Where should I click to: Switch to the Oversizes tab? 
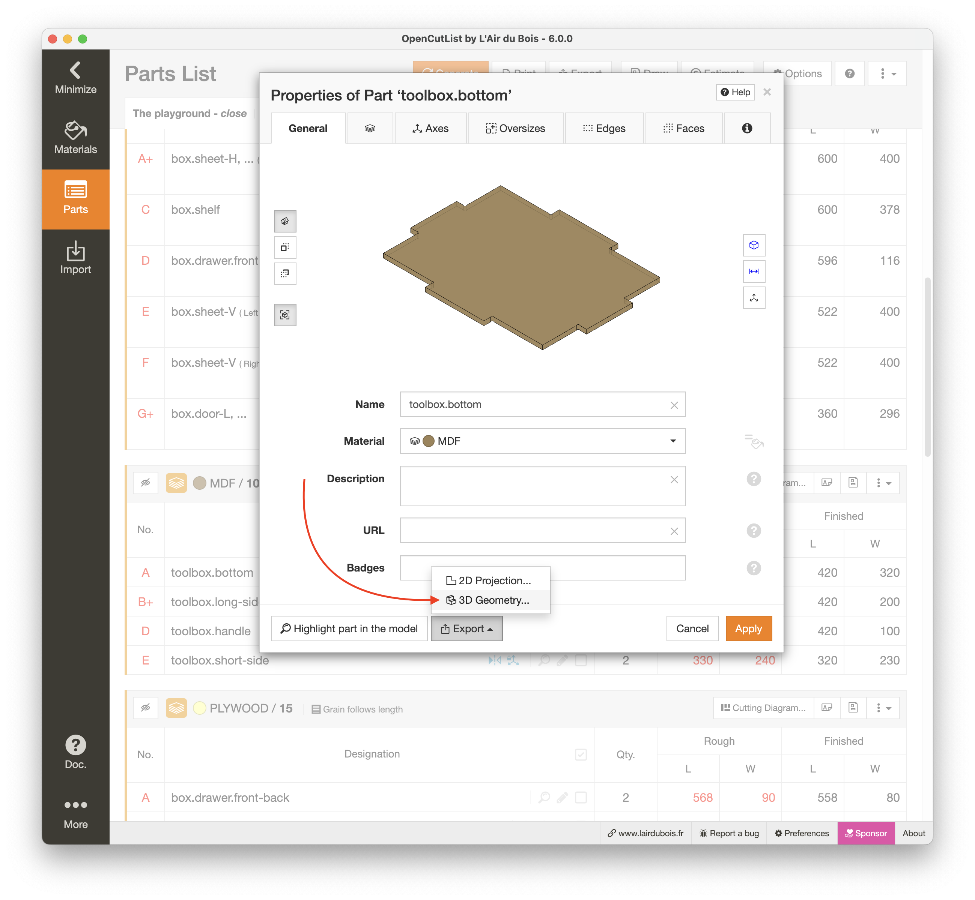click(516, 129)
